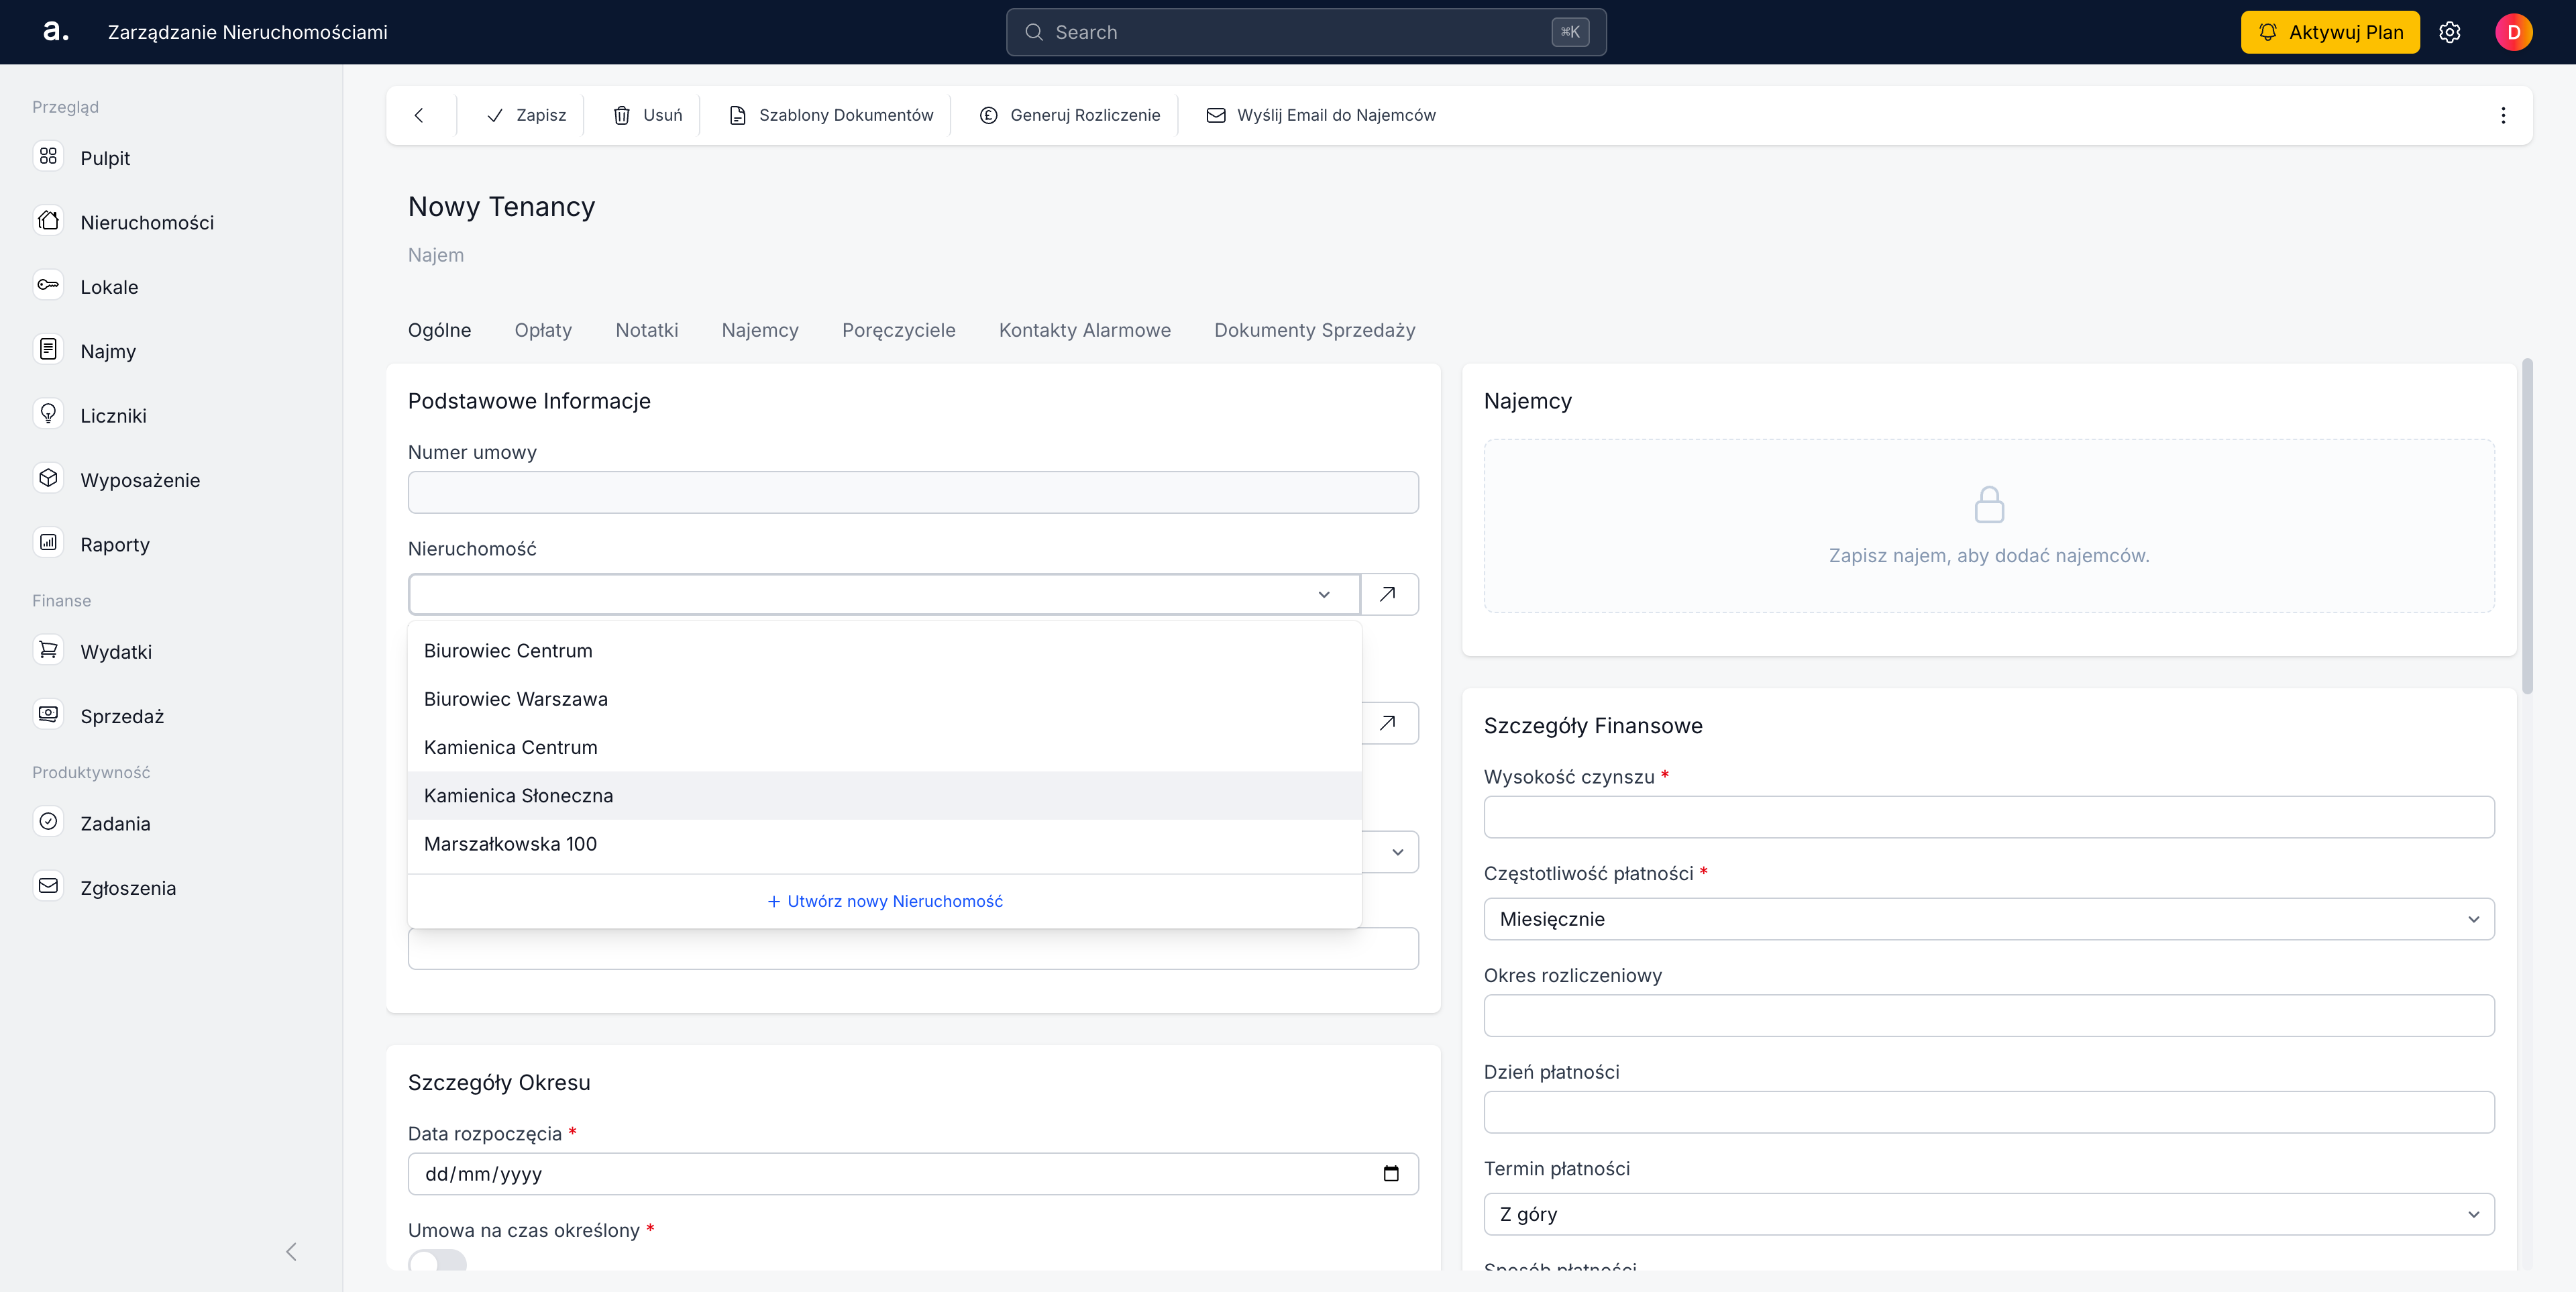2576x1292 pixels.
Task: Select Biurowiec Centrum option
Action: tap(884, 651)
